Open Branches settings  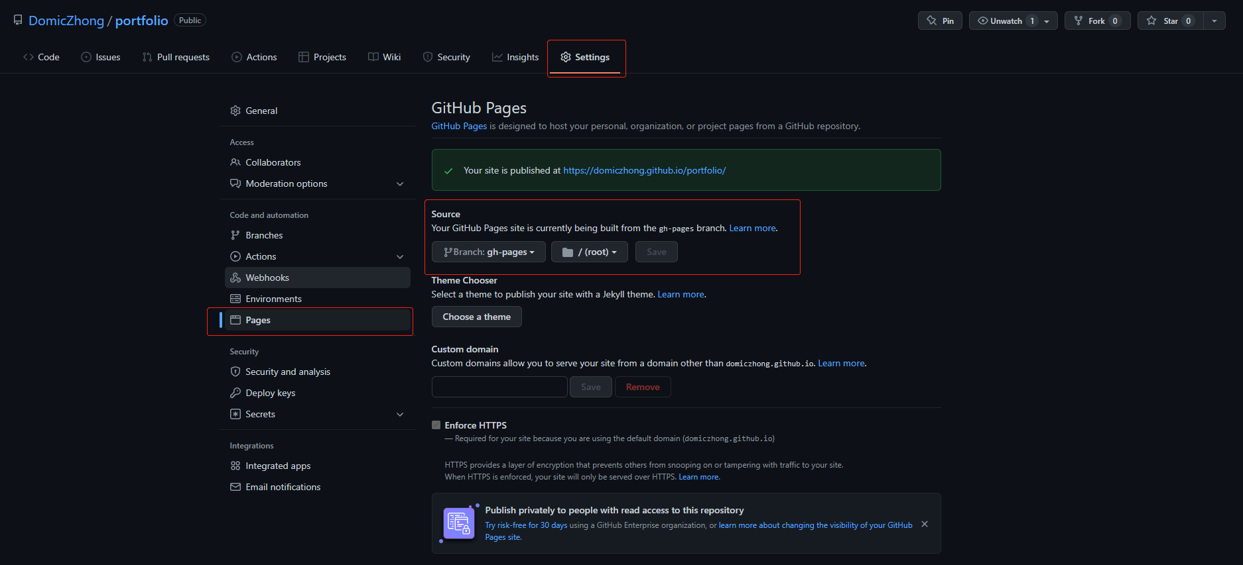[x=317, y=235]
